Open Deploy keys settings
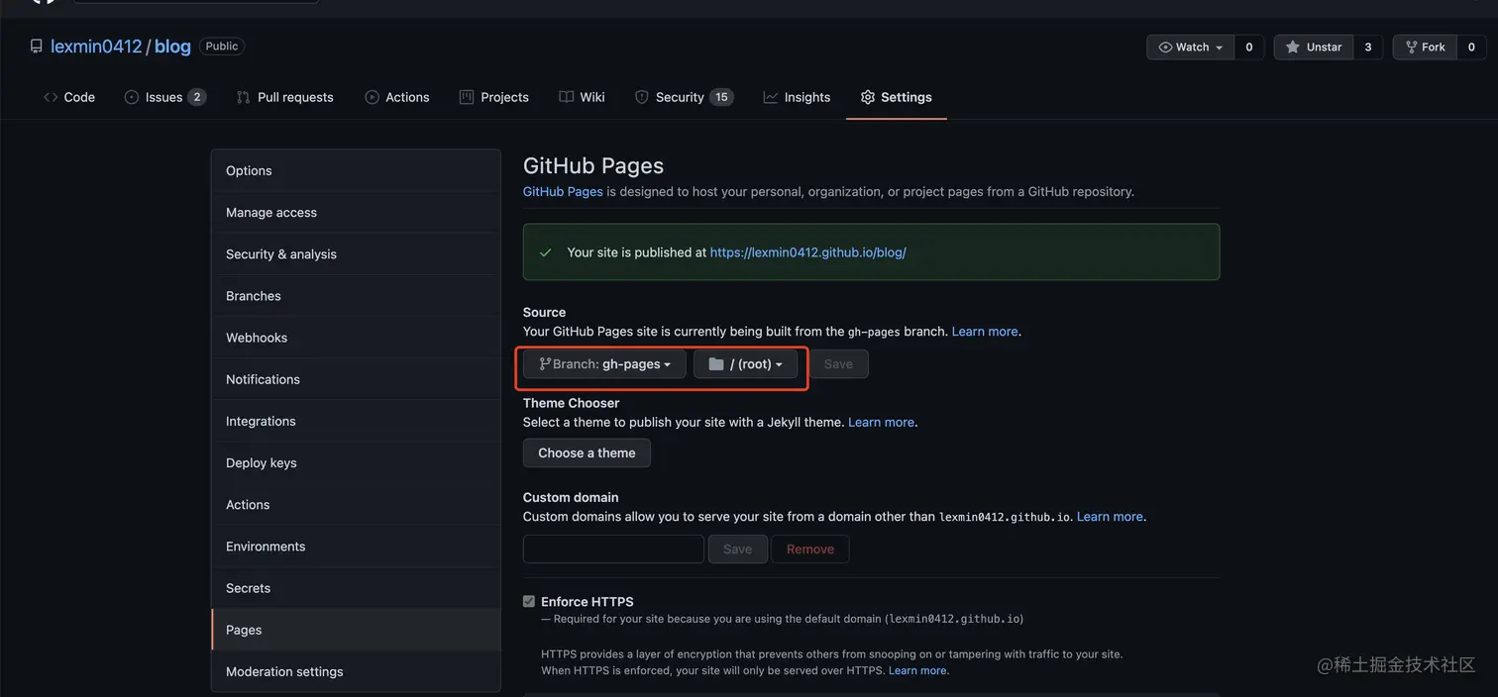The height and width of the screenshot is (697, 1498). point(356,462)
